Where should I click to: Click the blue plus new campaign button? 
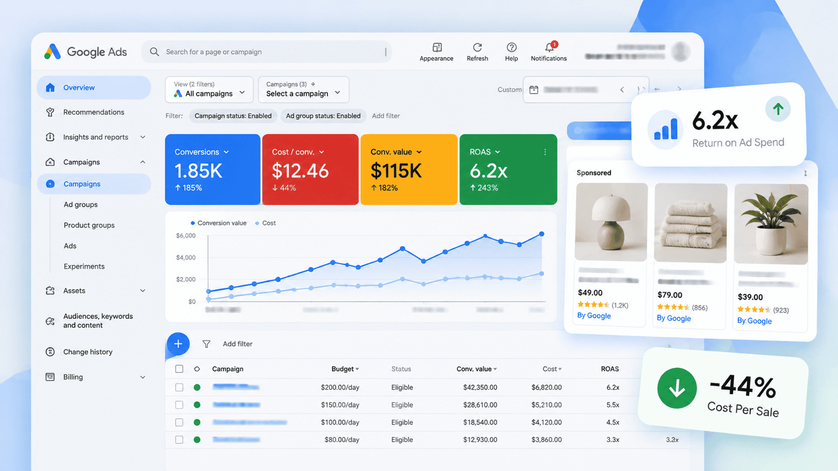pyautogui.click(x=178, y=344)
